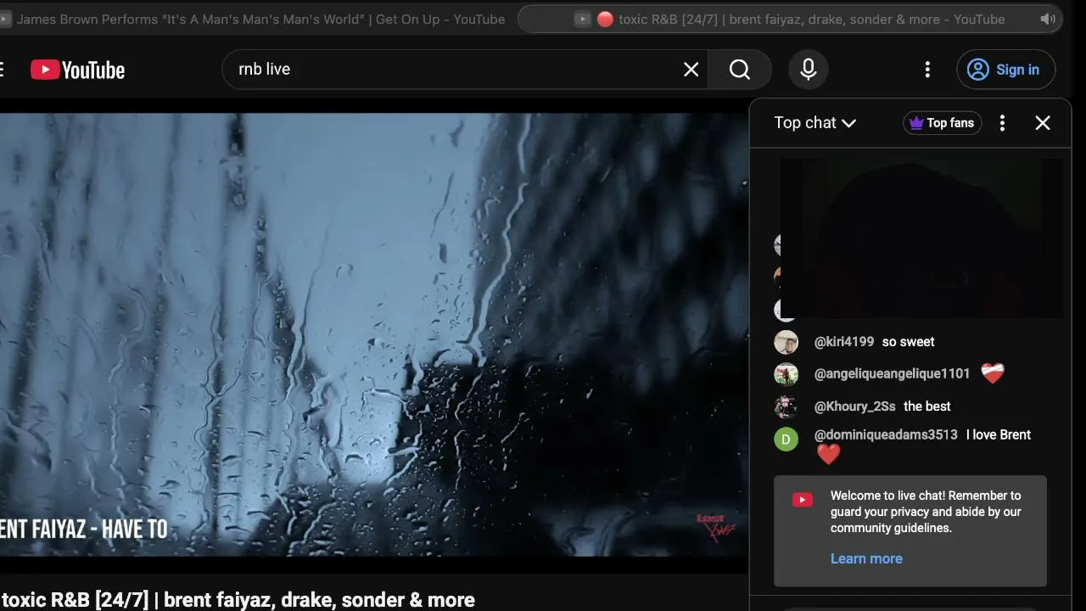The image size is (1086, 611).
Task: Open the Top fans leaderboard
Action: (x=943, y=123)
